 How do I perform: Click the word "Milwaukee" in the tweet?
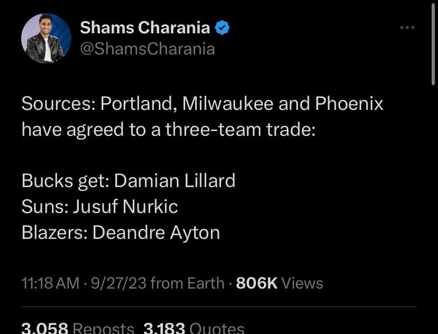click(227, 104)
